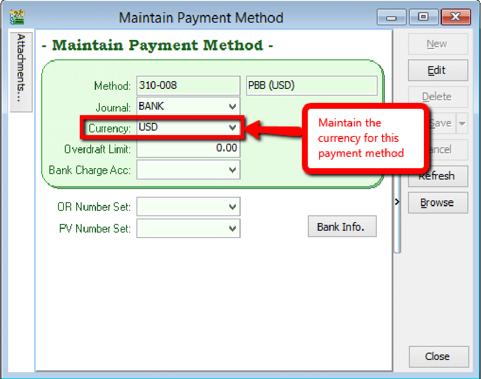The width and height of the screenshot is (481, 379).
Task: Open the PV Number Set dropdown
Action: tap(233, 228)
